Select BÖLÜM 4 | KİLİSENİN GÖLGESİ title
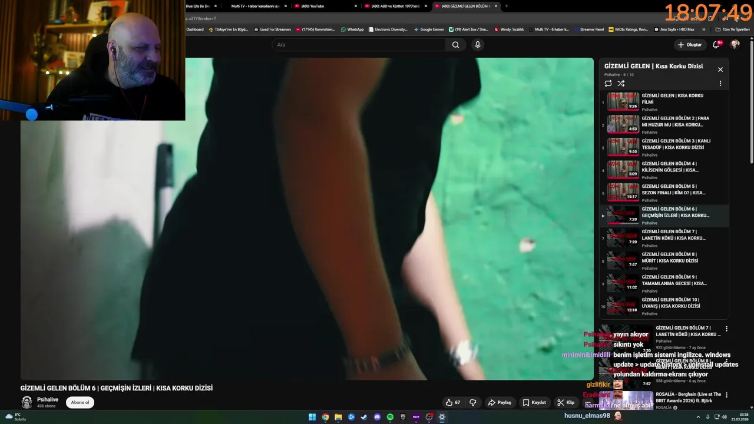The height and width of the screenshot is (424, 754). pyautogui.click(x=670, y=167)
